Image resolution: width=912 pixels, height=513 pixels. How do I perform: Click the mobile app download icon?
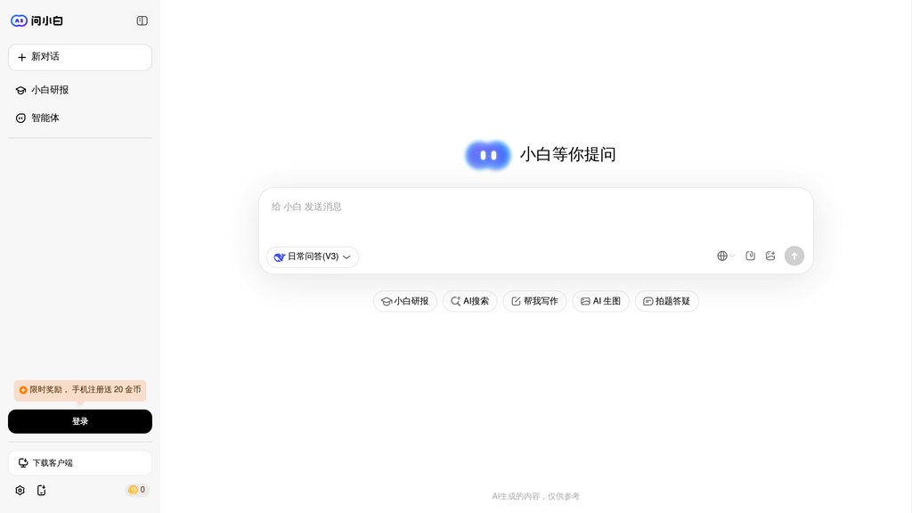click(42, 490)
